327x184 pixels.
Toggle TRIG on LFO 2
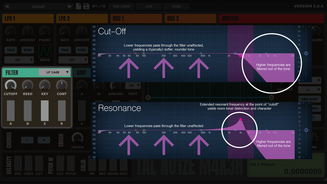(x=65, y=50)
